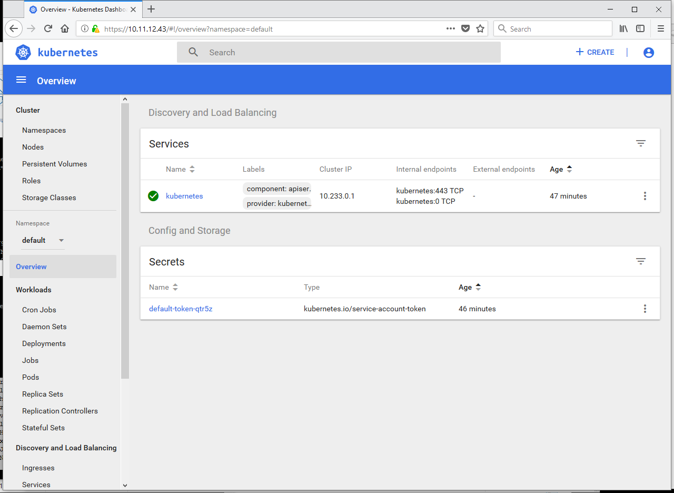The height and width of the screenshot is (493, 674).
Task: Open Pods in the sidebar
Action: tap(31, 377)
